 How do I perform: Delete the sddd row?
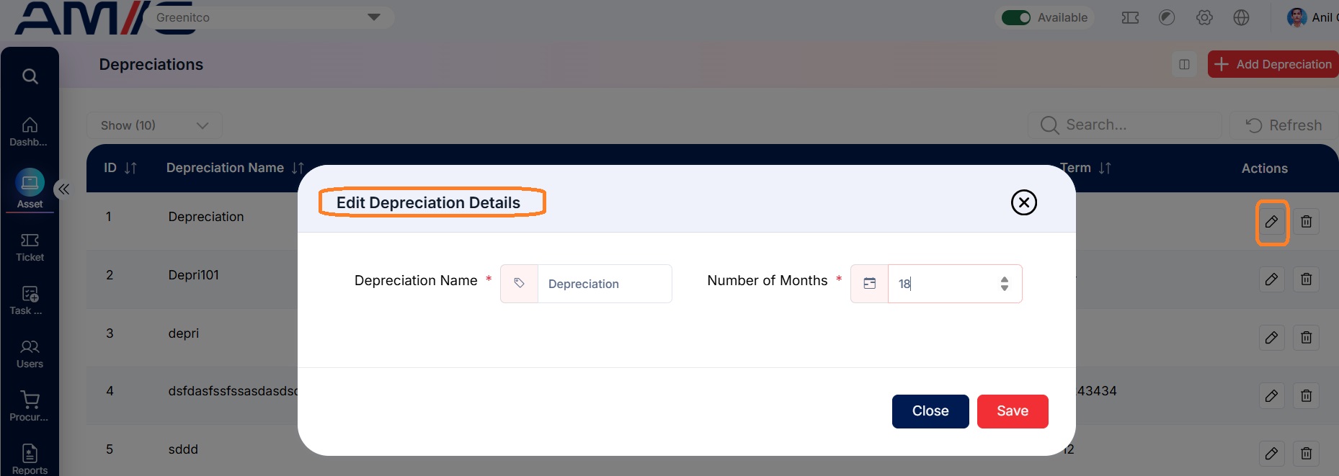pos(1306,454)
